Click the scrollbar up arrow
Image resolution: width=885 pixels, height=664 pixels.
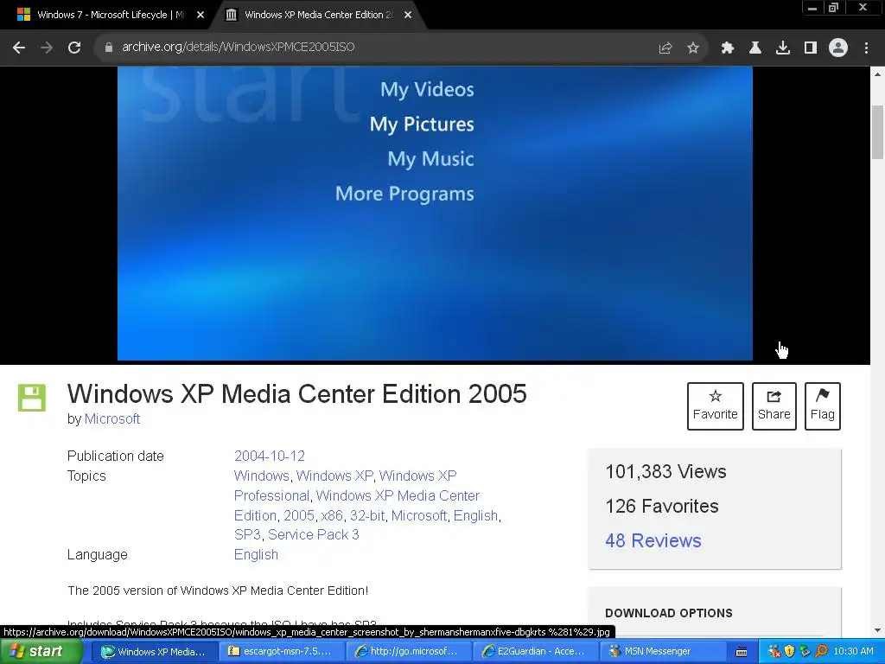[878, 73]
